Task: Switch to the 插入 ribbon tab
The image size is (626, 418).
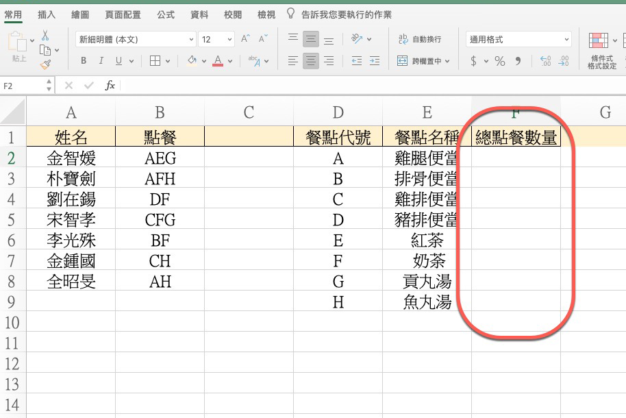Action: tap(45, 13)
